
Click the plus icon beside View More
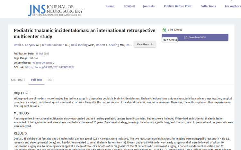click(152, 44)
